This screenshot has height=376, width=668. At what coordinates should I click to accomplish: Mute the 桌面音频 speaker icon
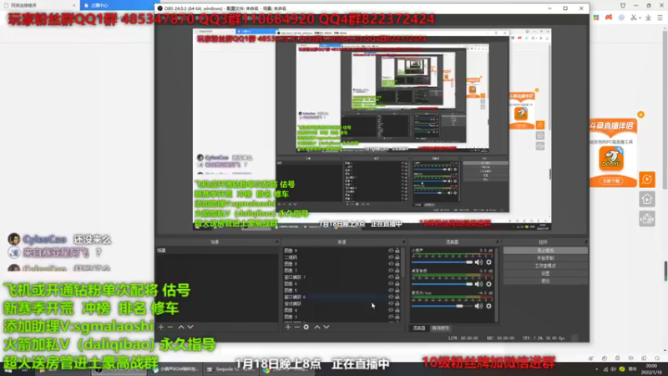click(478, 284)
